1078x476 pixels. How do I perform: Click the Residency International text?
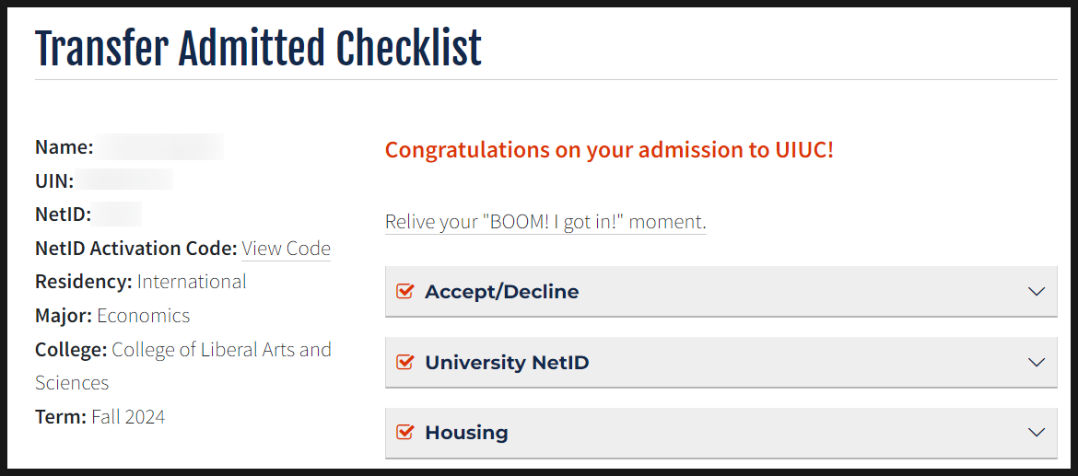tap(192, 282)
